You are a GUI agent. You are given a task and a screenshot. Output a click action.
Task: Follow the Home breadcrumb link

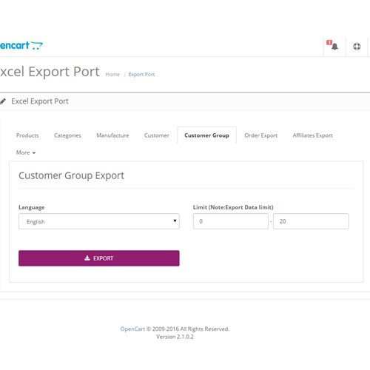[112, 75]
